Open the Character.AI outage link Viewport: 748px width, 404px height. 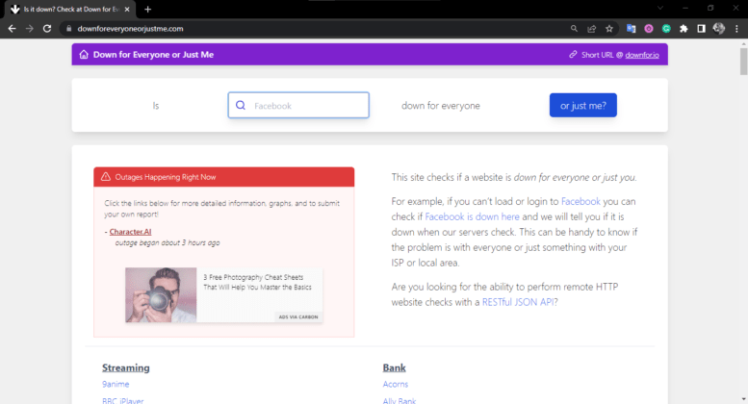coord(130,232)
